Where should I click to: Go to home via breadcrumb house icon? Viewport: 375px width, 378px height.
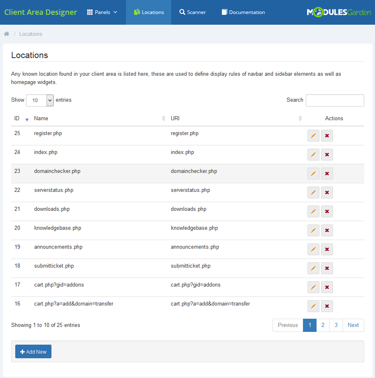7,34
